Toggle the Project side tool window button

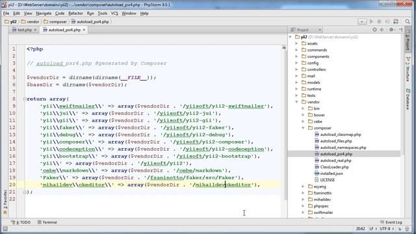click(x=408, y=40)
